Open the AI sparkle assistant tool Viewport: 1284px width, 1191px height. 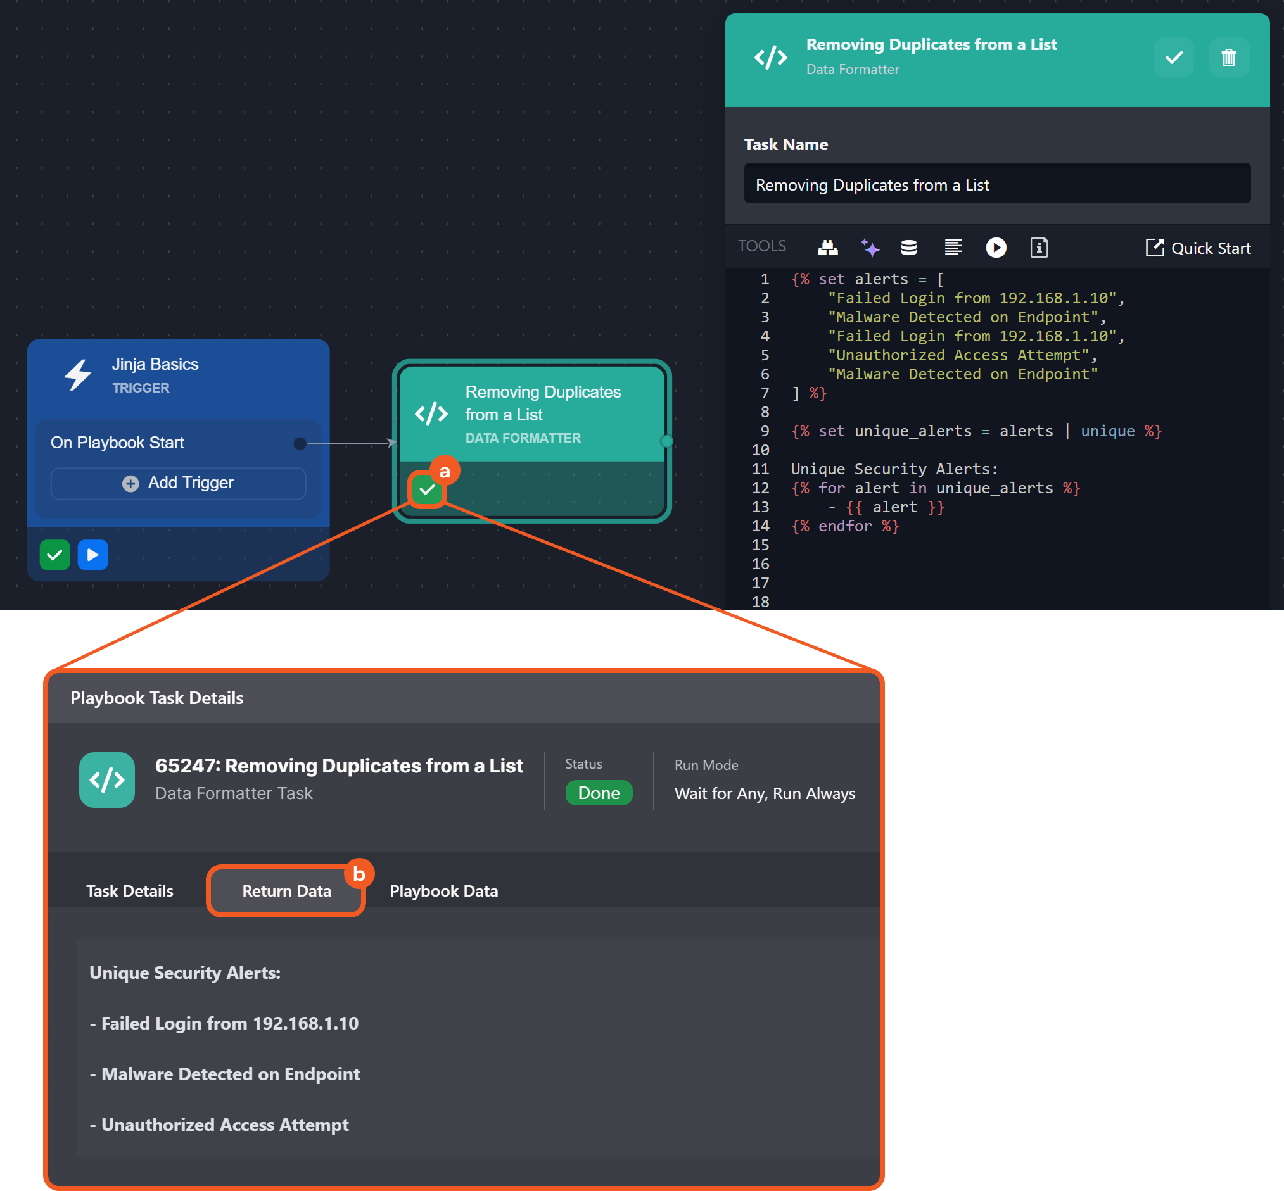pos(869,248)
